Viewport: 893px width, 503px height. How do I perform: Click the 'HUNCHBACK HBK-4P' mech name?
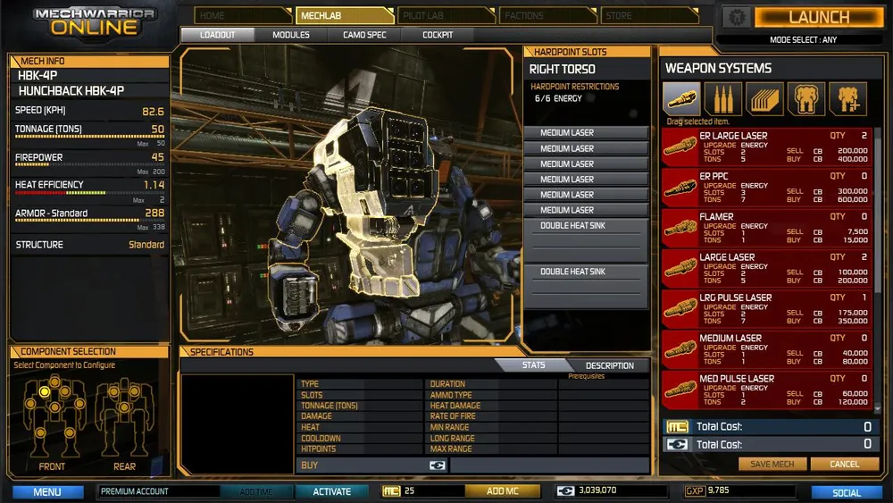coord(71,90)
